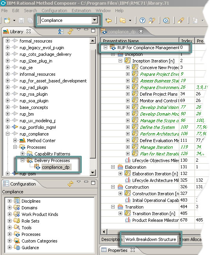Select Product Release Milestone row
The height and width of the screenshot is (255, 211).
(155, 220)
